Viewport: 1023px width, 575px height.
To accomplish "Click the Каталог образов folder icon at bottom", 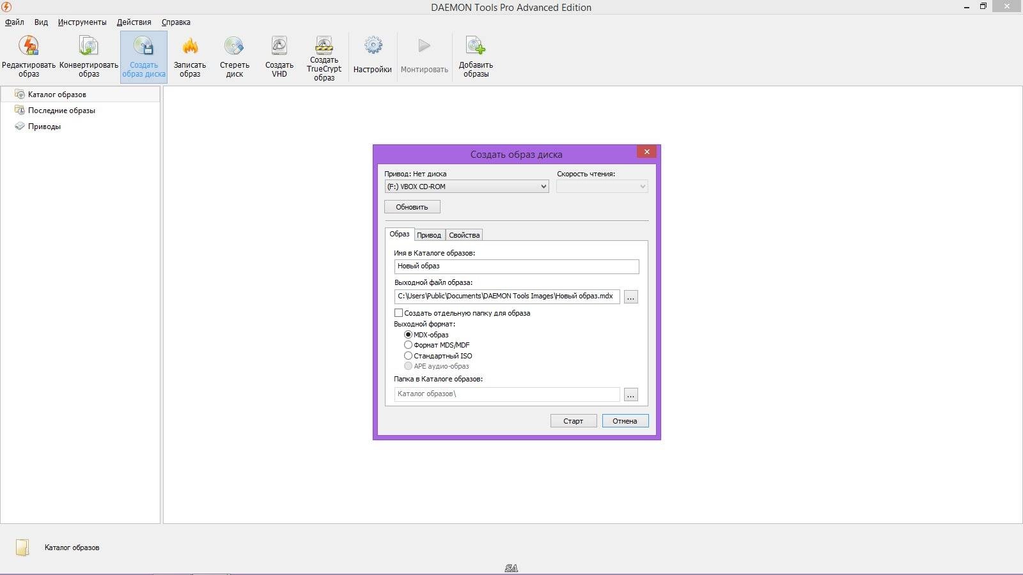I will point(22,548).
